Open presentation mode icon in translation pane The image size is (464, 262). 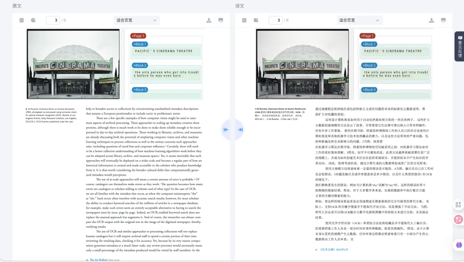pyautogui.click(x=443, y=20)
